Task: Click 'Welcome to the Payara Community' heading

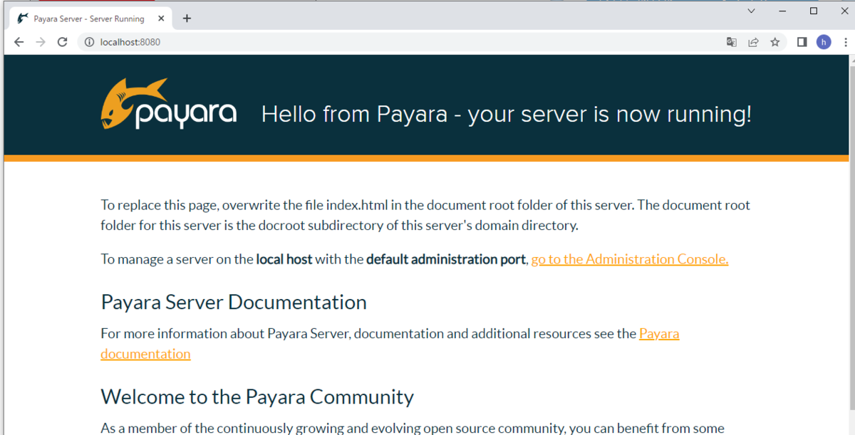Action: (257, 397)
